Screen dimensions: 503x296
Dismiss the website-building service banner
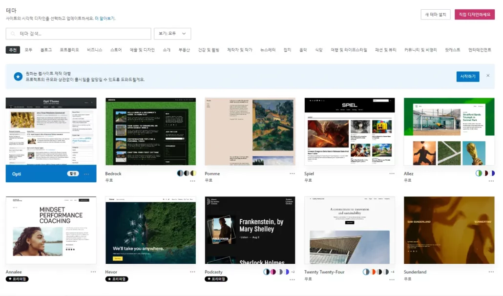[x=488, y=76]
